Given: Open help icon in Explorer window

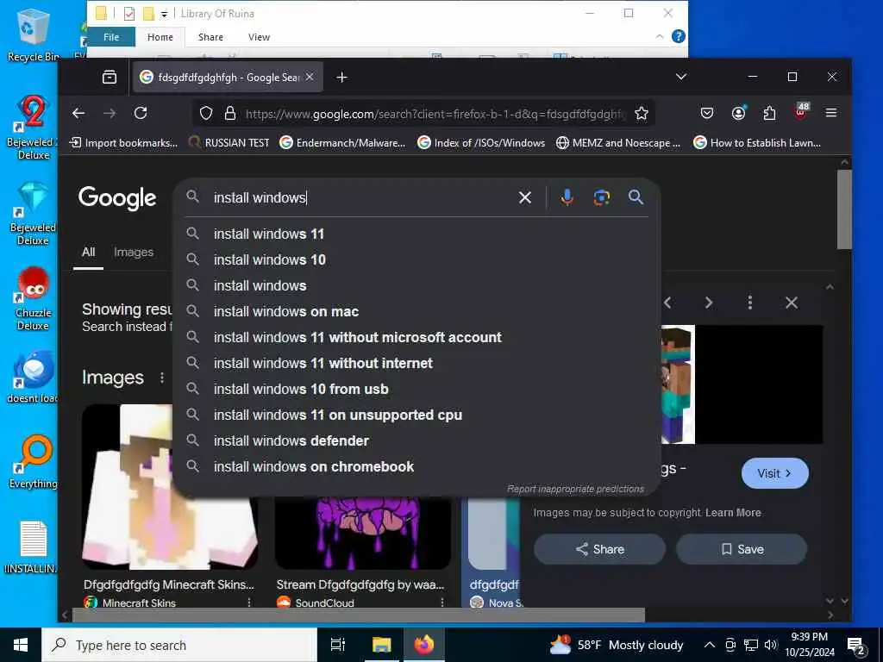Looking at the screenshot, I should pos(679,36).
